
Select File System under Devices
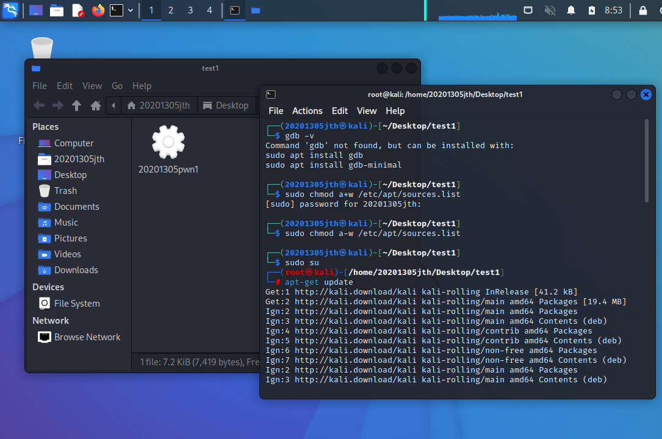point(76,304)
